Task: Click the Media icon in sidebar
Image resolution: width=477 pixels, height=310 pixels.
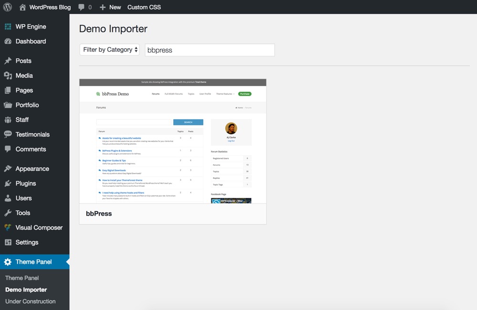Action: point(8,75)
